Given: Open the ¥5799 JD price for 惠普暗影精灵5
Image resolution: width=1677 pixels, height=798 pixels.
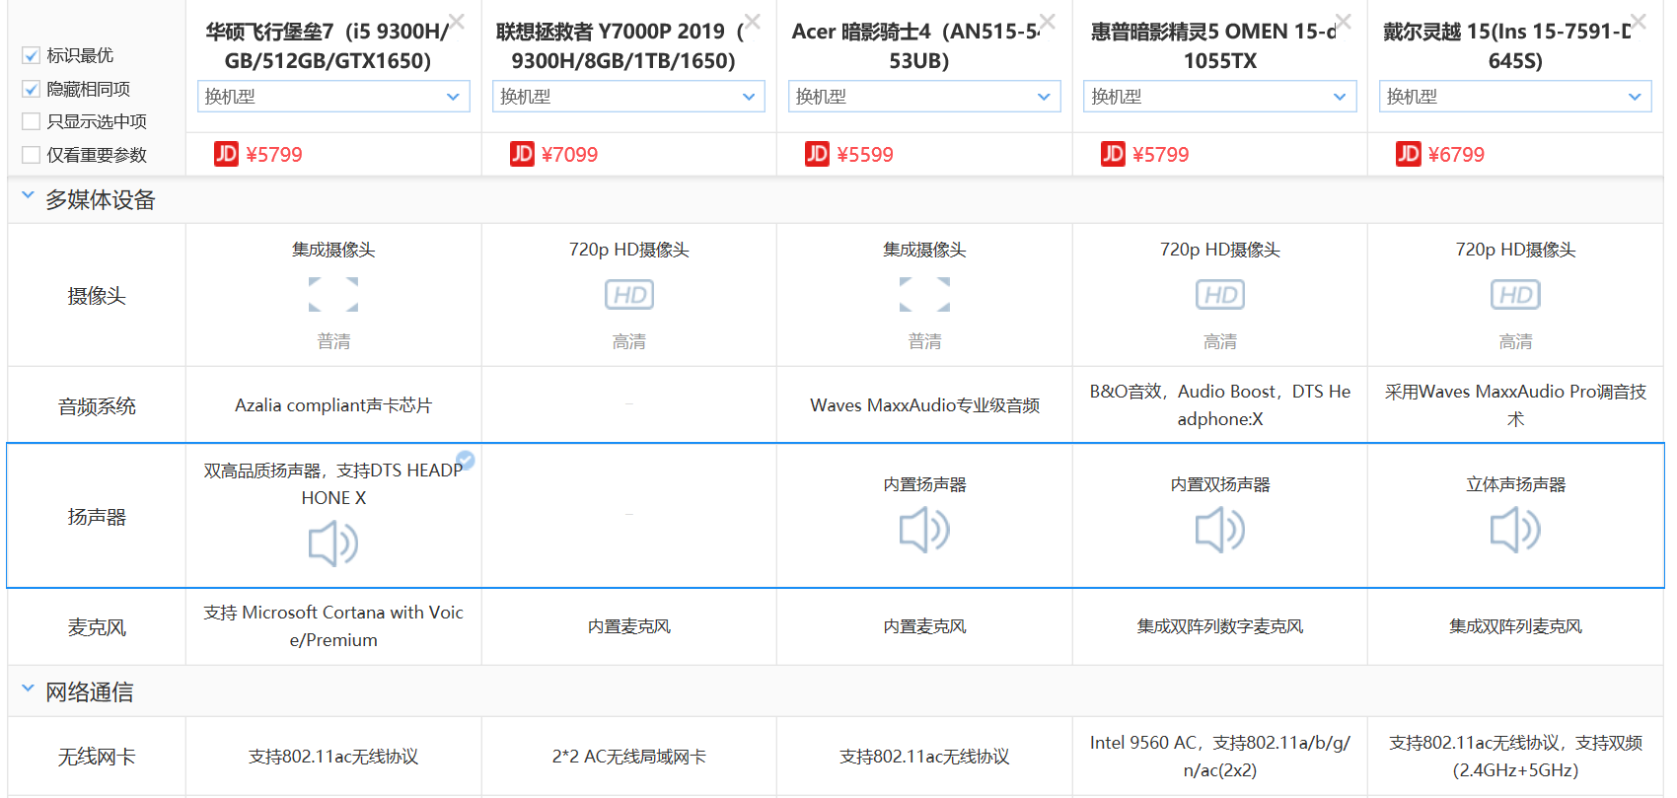Looking at the screenshot, I should pyautogui.click(x=1160, y=155).
